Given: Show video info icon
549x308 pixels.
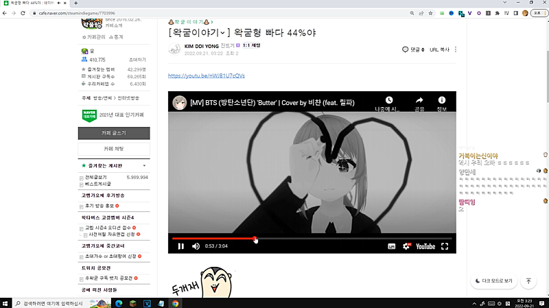Looking at the screenshot, I should 442,100.
